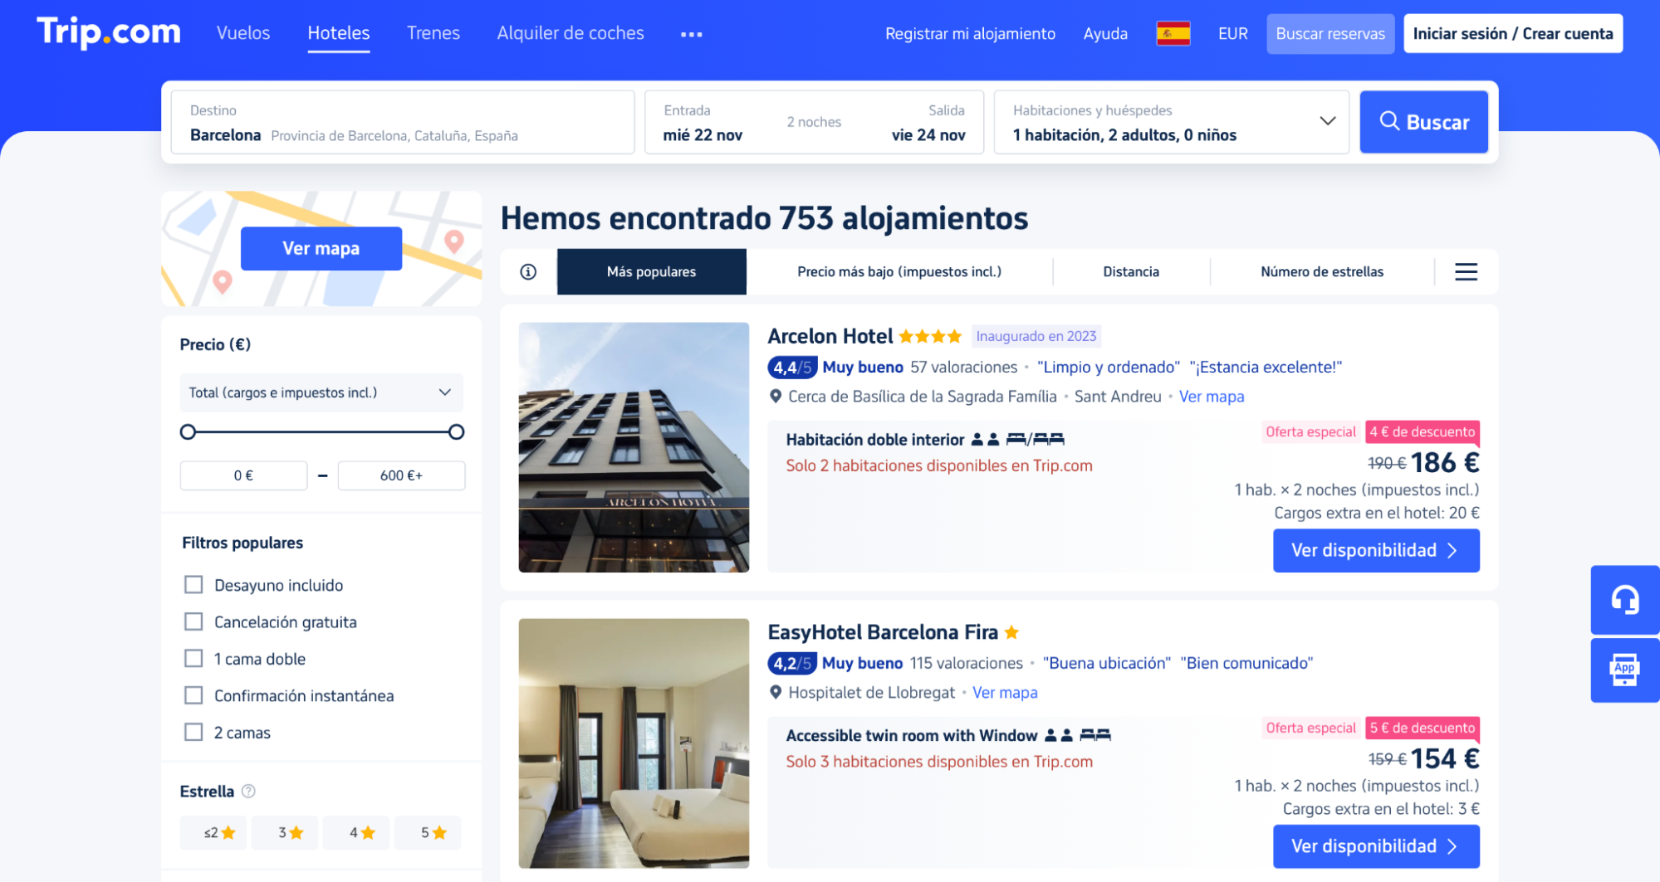Filter by 4 star hotels

tap(358, 832)
